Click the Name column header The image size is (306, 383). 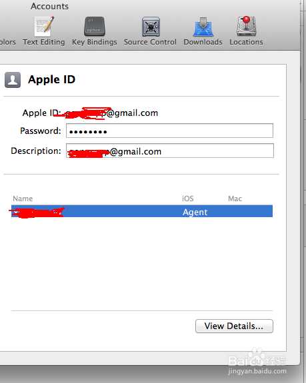point(23,198)
